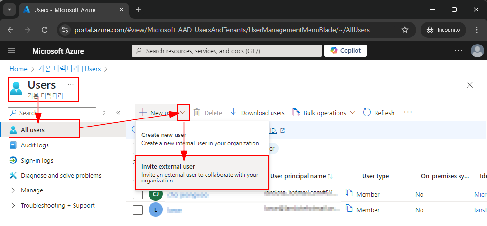487x226 pixels.
Task: Sort by User principal name column
Action: point(301,176)
